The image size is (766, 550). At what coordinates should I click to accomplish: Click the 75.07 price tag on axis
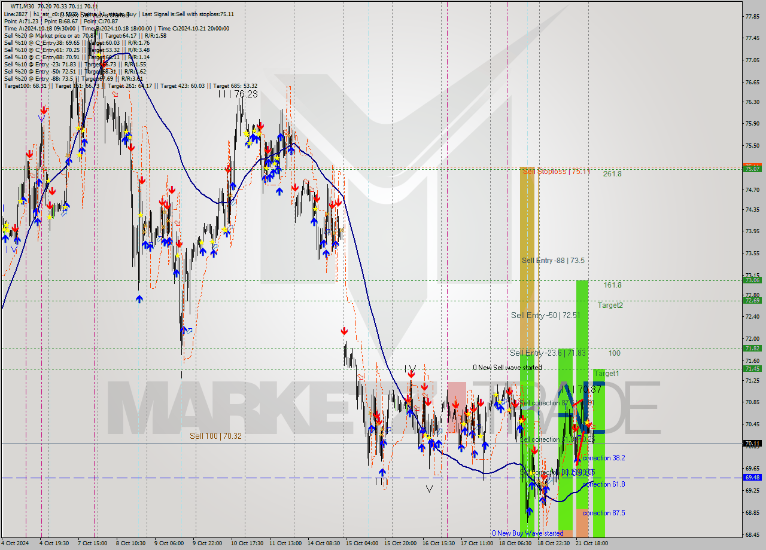pyautogui.click(x=752, y=169)
